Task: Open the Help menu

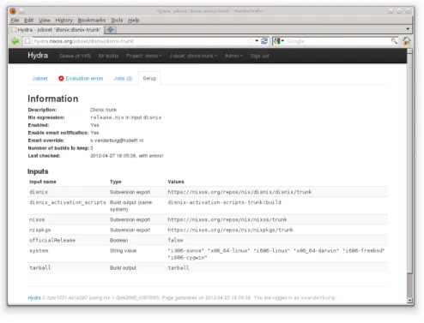Action: [x=134, y=21]
